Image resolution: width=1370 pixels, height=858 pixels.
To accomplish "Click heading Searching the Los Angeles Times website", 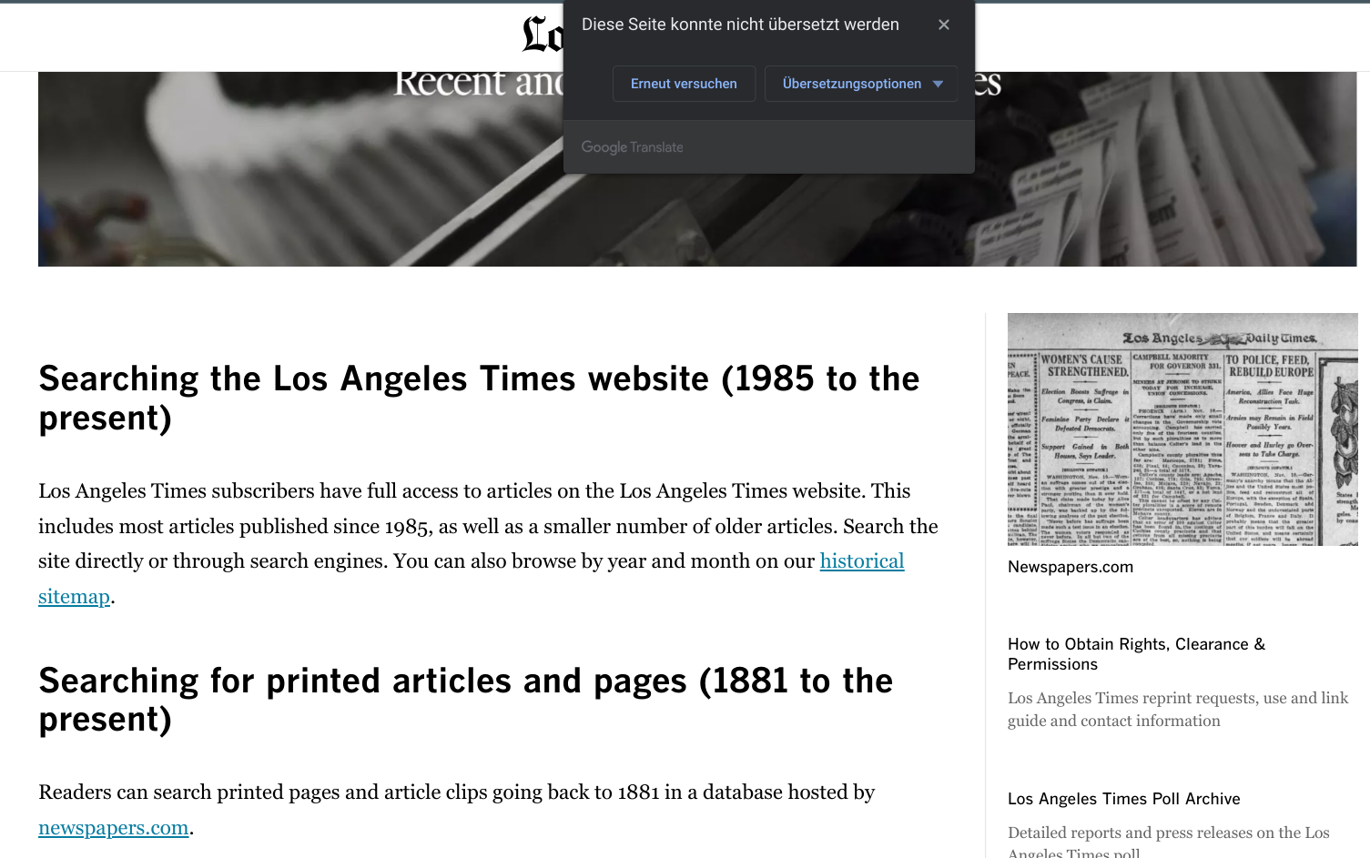I will click(x=479, y=399).
